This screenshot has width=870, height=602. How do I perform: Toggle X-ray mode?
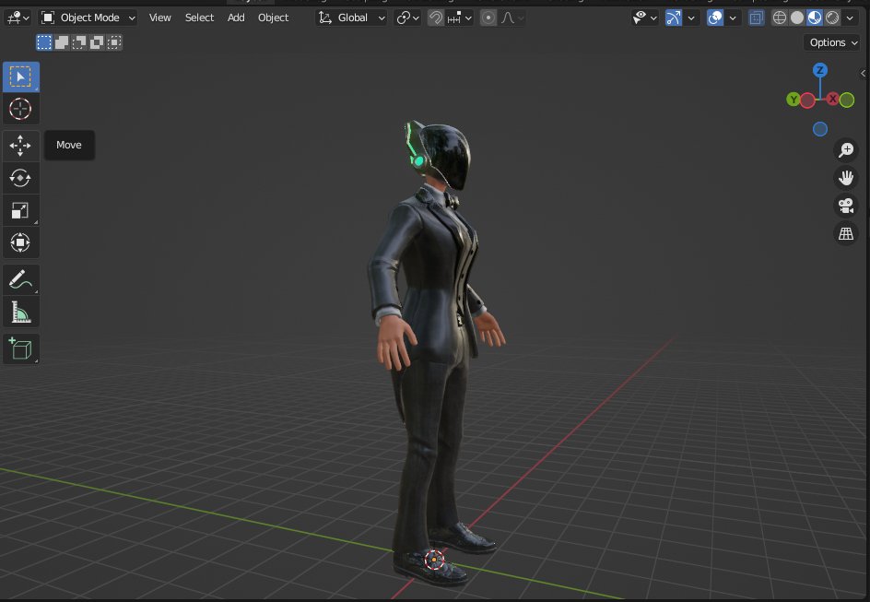[756, 18]
